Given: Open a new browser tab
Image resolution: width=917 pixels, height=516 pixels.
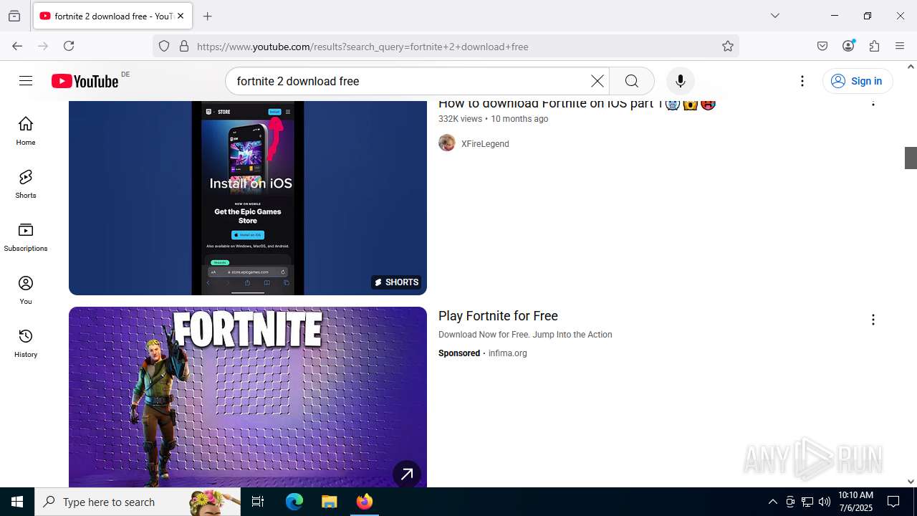Looking at the screenshot, I should click(207, 16).
